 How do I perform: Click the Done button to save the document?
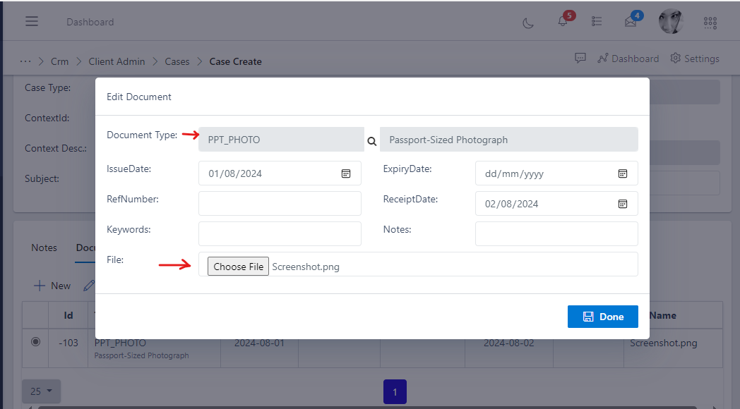pyautogui.click(x=602, y=317)
